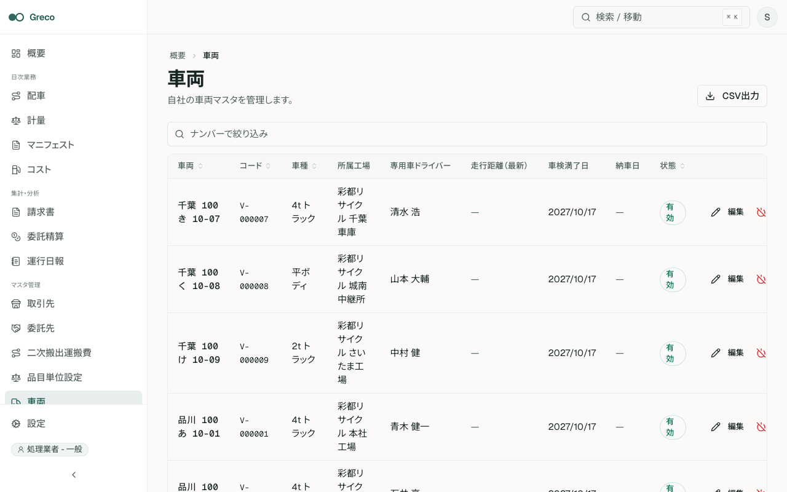Click driver name 山本 大輔
The height and width of the screenshot is (492, 787).
coord(409,279)
